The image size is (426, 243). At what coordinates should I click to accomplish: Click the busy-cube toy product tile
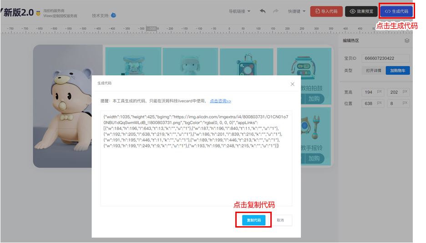[x=246, y=62]
